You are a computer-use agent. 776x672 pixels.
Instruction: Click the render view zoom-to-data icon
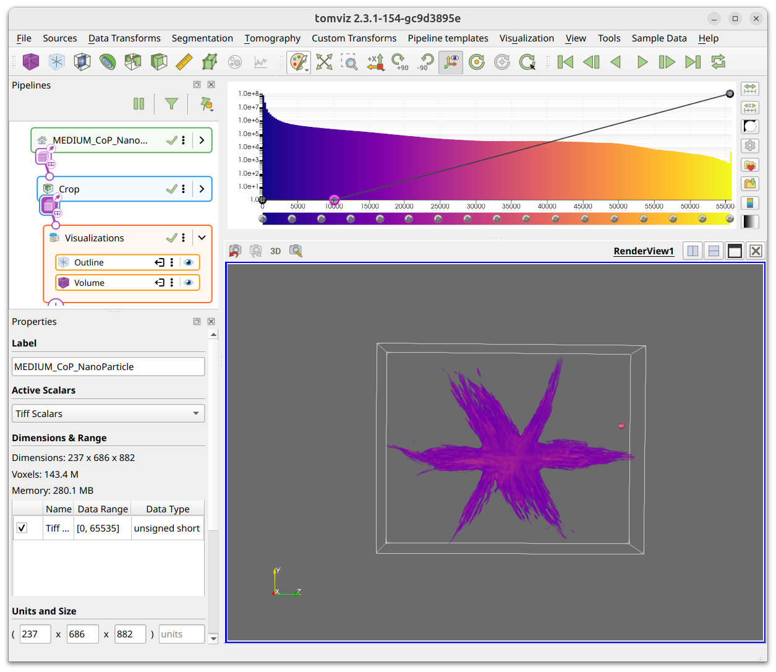(296, 251)
